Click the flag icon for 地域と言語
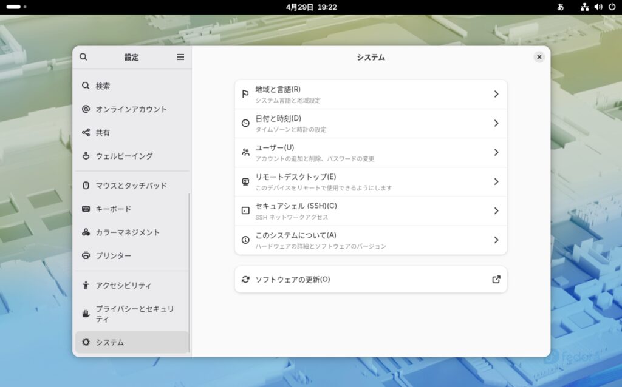Image resolution: width=622 pixels, height=387 pixels. pos(245,94)
